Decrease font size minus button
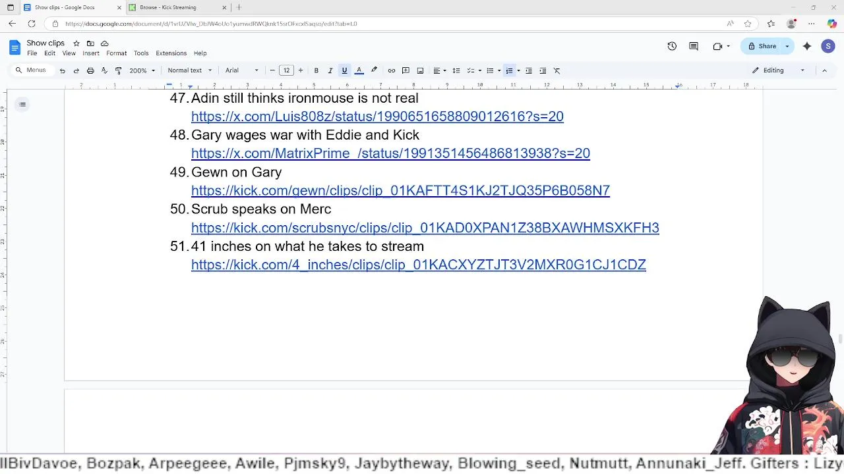This screenshot has height=474, width=844. click(x=272, y=70)
